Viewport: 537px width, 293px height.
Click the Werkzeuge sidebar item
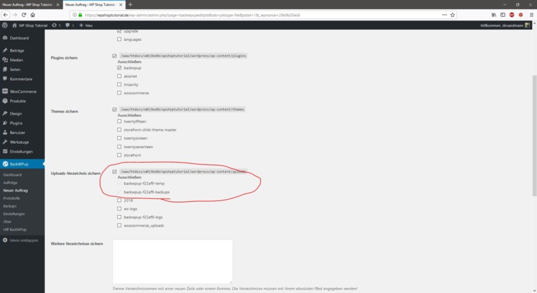click(x=20, y=142)
